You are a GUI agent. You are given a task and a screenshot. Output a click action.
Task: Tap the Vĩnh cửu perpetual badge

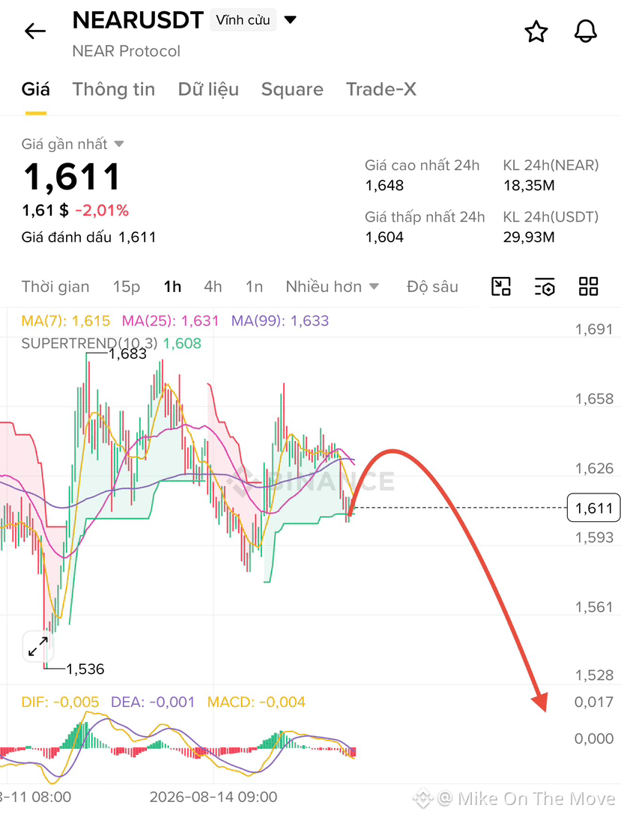(x=243, y=19)
